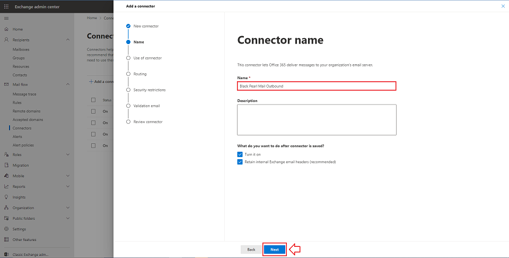Collapse the navigation hamburger menu
Screen dimensions: 509x258
(x=6, y=18)
